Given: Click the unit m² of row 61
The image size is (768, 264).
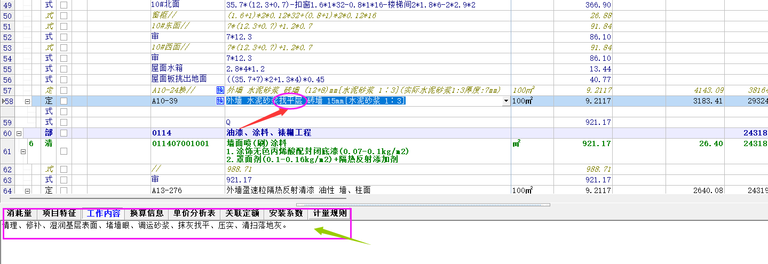Looking at the screenshot, I should pos(517,143).
